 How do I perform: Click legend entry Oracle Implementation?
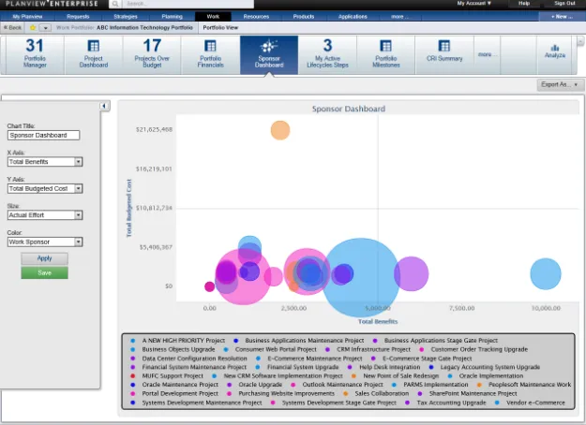491,376
